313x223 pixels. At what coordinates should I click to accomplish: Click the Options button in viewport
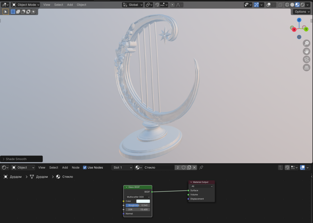(x=302, y=11)
